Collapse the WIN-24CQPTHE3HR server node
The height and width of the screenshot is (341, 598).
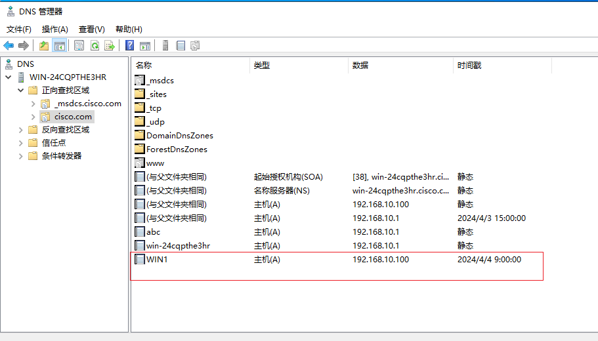point(9,77)
